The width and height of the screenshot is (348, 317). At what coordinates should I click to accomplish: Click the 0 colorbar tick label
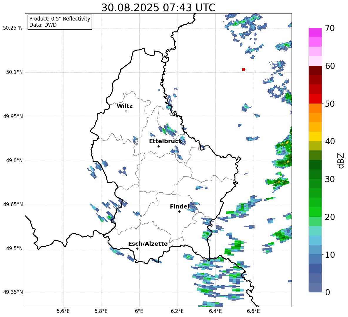pyautogui.click(x=327, y=292)
